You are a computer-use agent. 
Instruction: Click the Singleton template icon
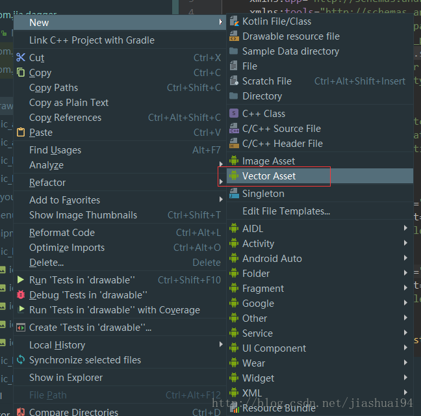234,194
